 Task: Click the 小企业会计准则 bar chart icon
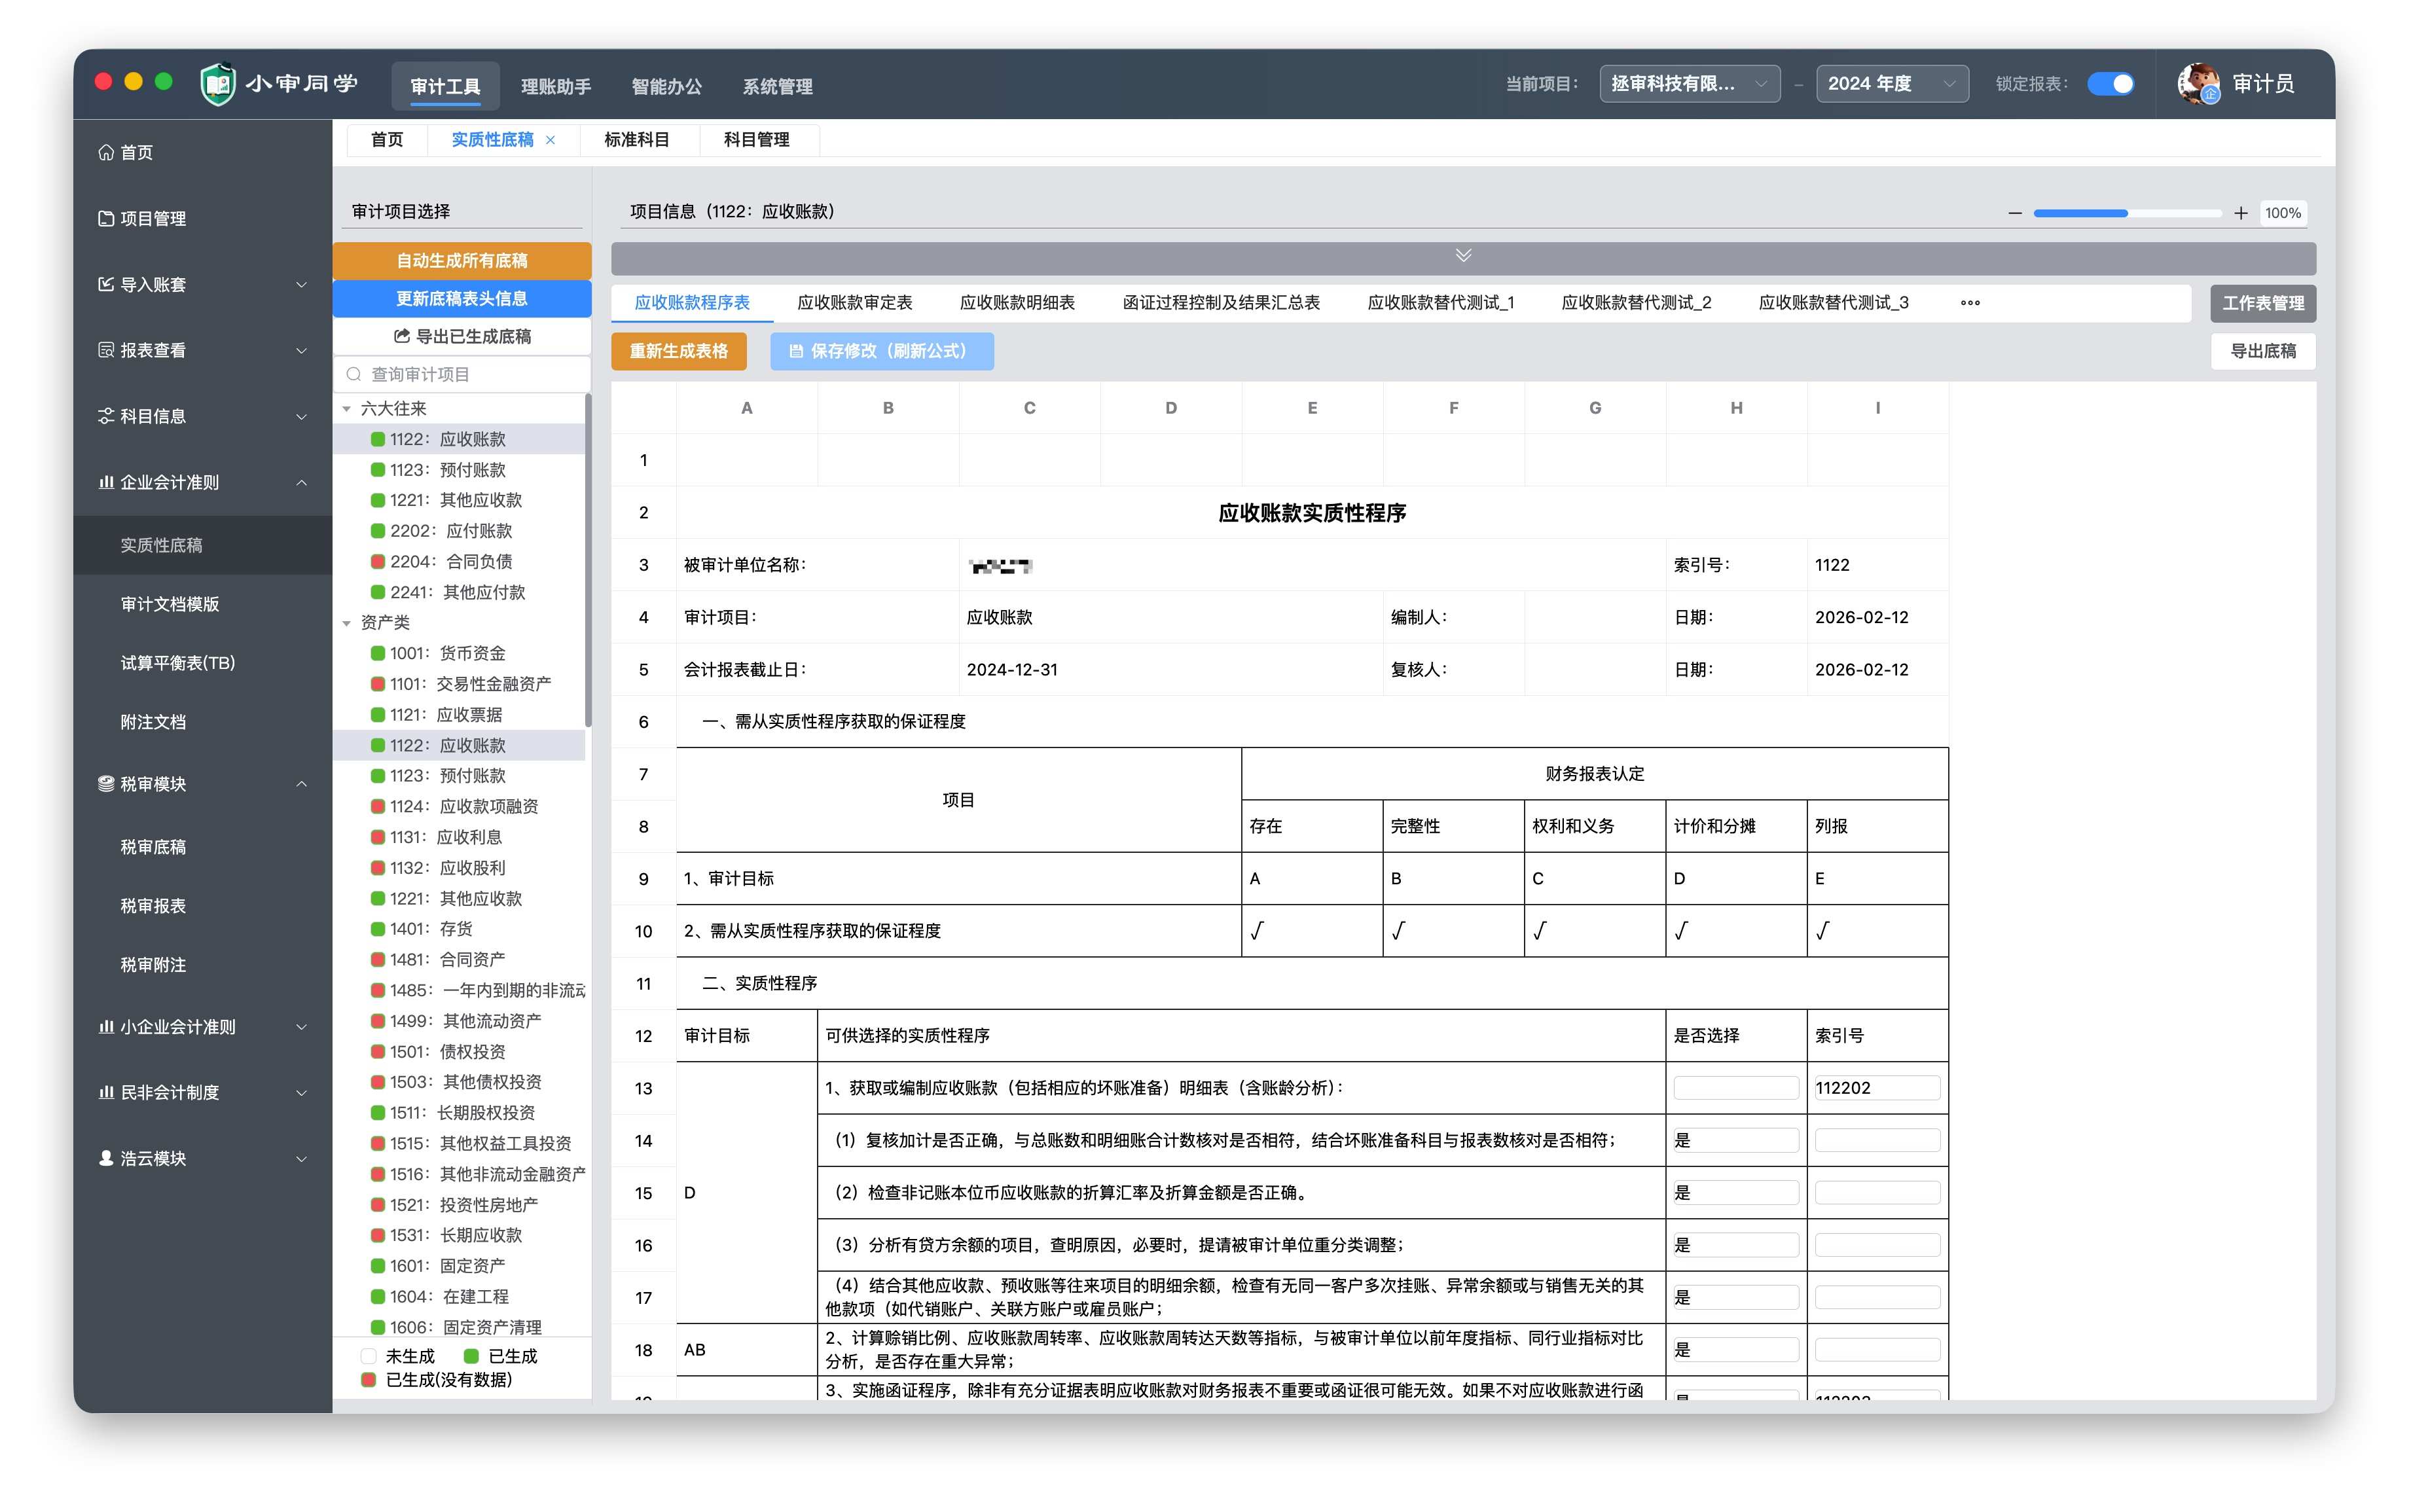click(106, 1027)
